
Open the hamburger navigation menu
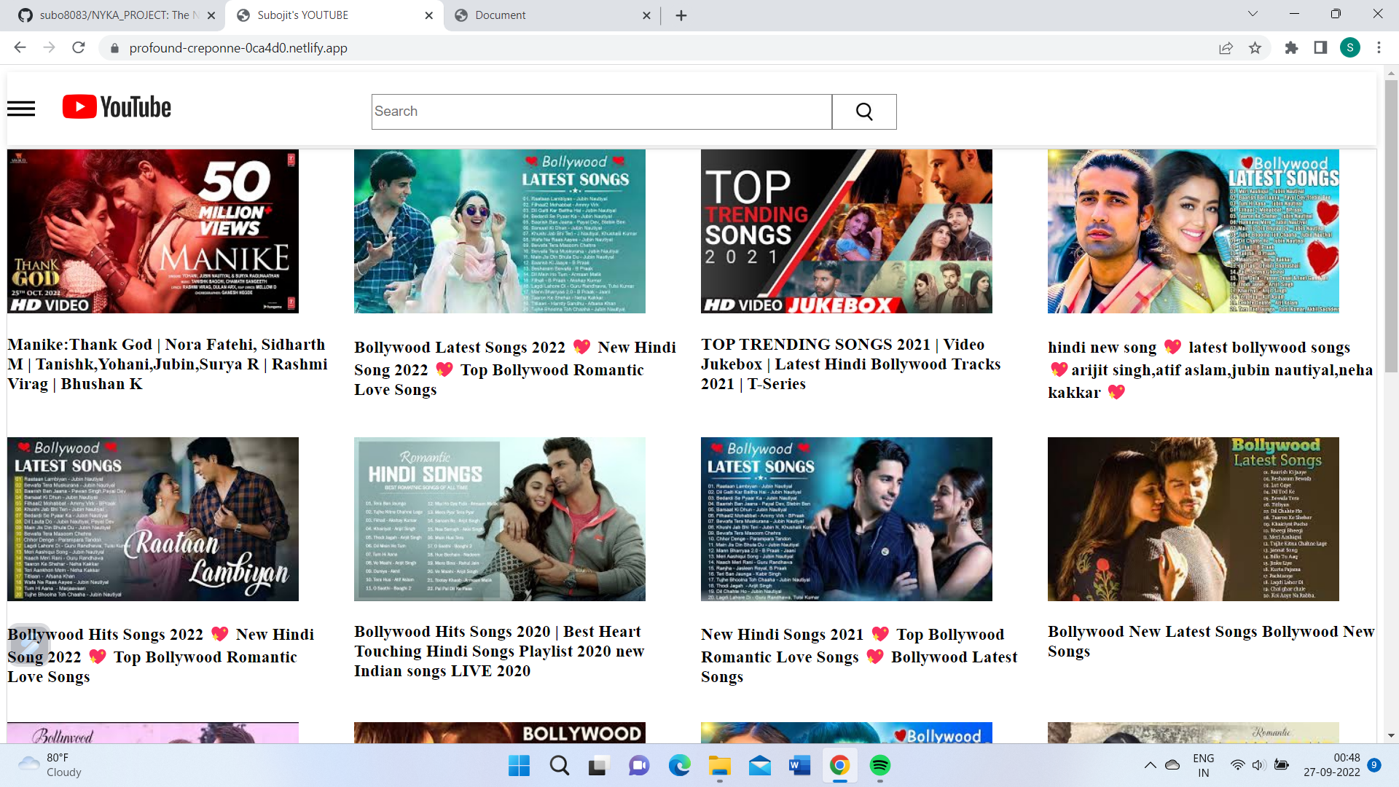(22, 108)
